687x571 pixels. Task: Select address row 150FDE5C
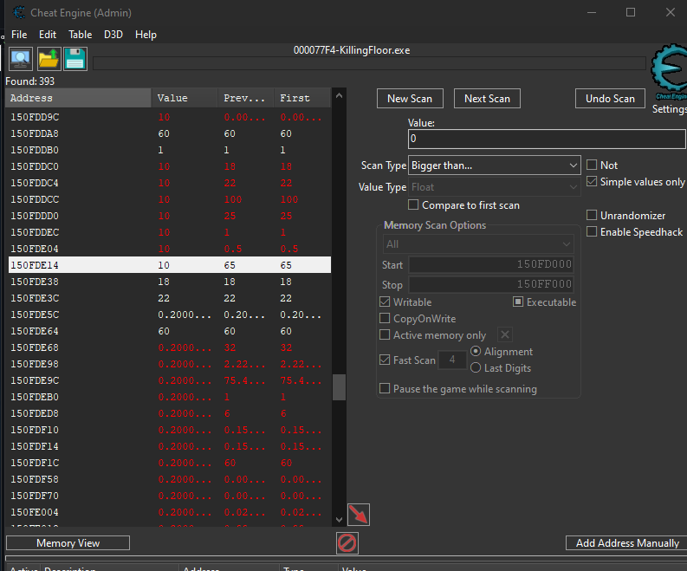(170, 315)
